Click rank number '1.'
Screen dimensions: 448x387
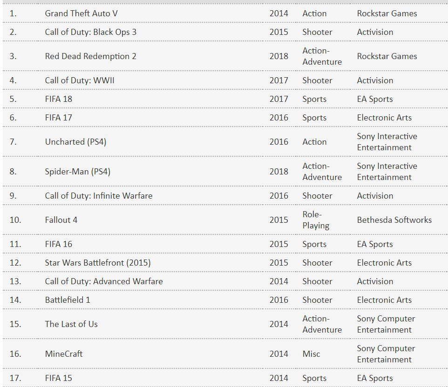13,13
